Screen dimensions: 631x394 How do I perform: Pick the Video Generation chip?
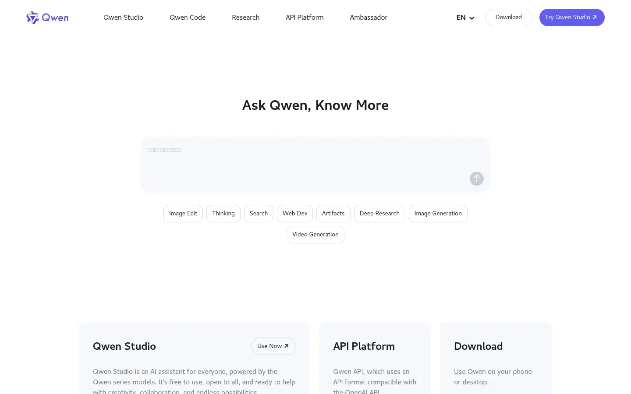tap(315, 235)
